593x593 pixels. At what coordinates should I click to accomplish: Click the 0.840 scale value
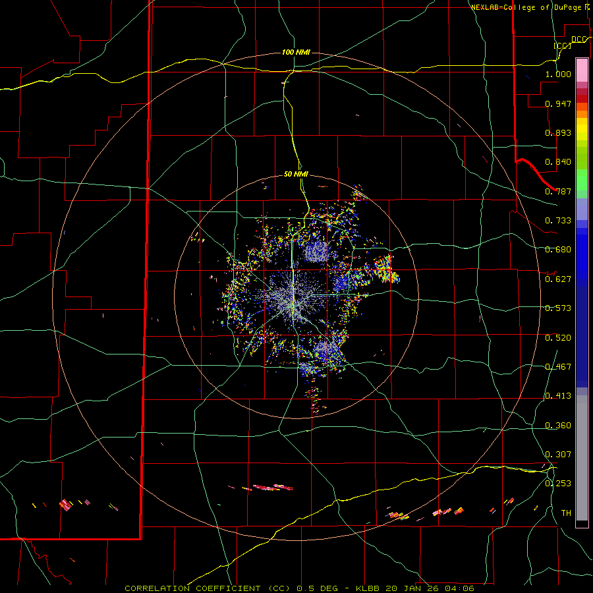coord(558,162)
